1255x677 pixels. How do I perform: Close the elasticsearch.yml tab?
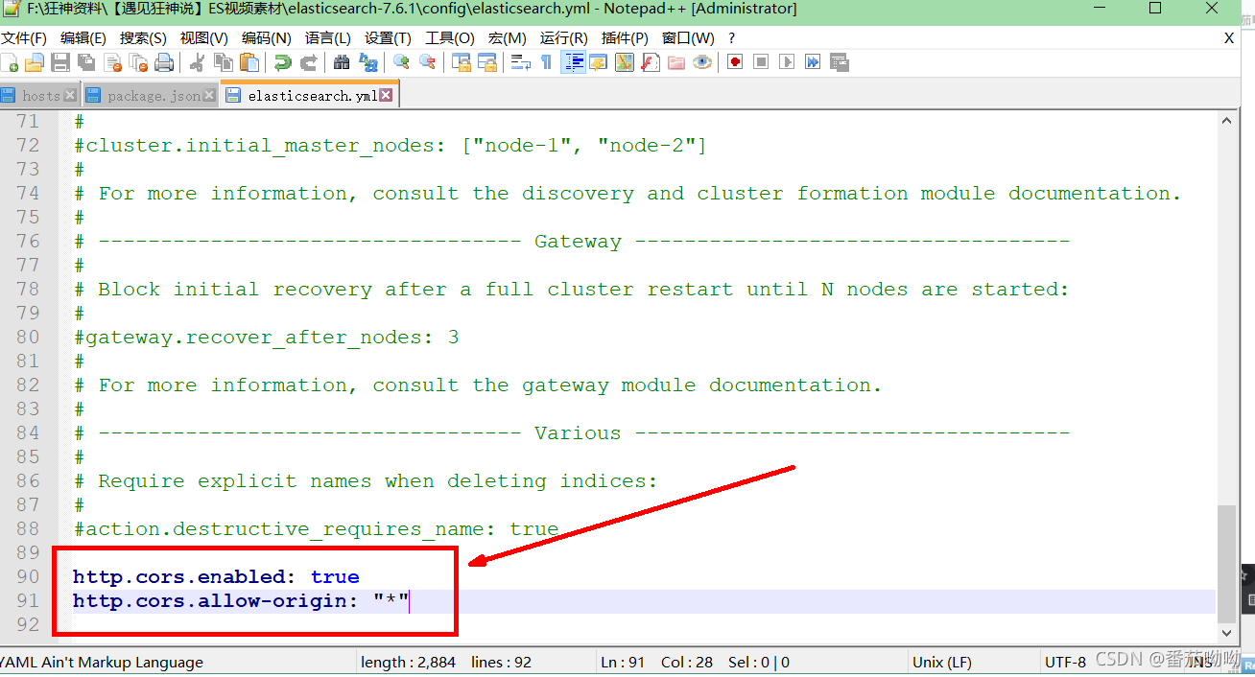point(386,95)
